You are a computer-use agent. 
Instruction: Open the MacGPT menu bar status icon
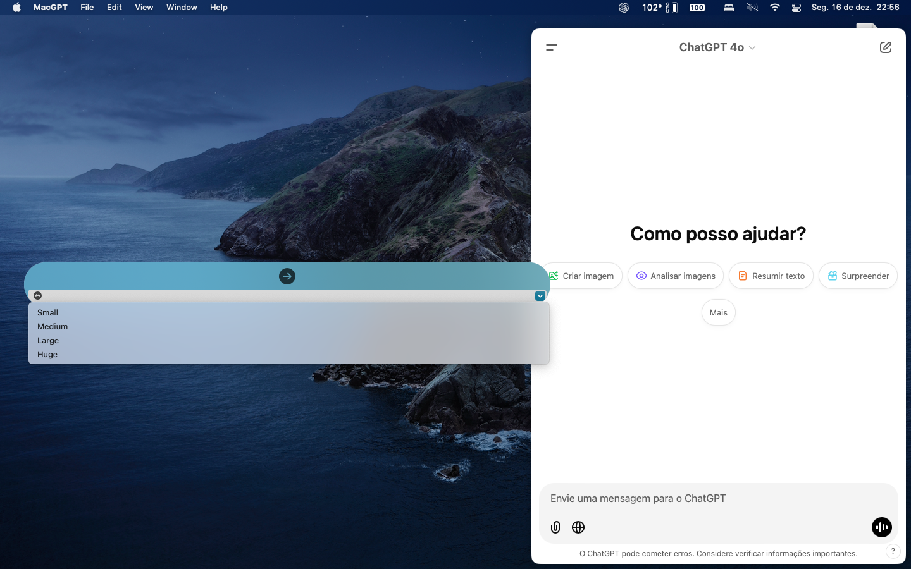[x=624, y=8]
